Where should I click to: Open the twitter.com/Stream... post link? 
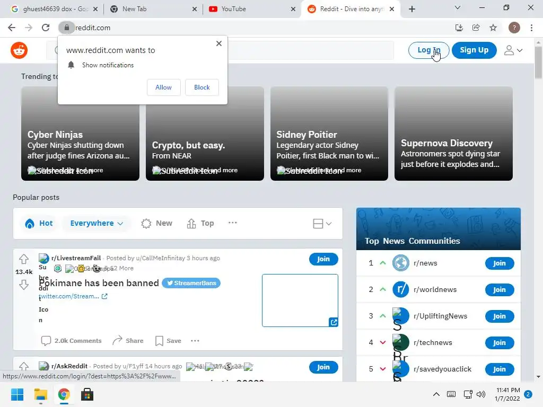pos(73,296)
